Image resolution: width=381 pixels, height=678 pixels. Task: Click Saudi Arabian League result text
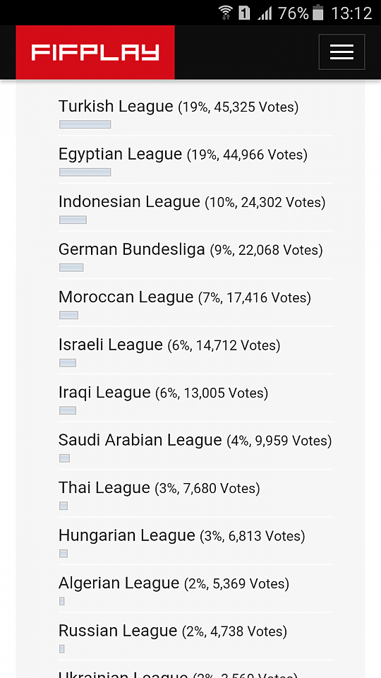(195, 440)
